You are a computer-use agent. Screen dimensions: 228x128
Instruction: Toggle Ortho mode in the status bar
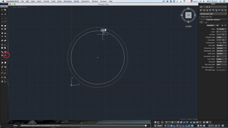pyautogui.click(x=174, y=126)
